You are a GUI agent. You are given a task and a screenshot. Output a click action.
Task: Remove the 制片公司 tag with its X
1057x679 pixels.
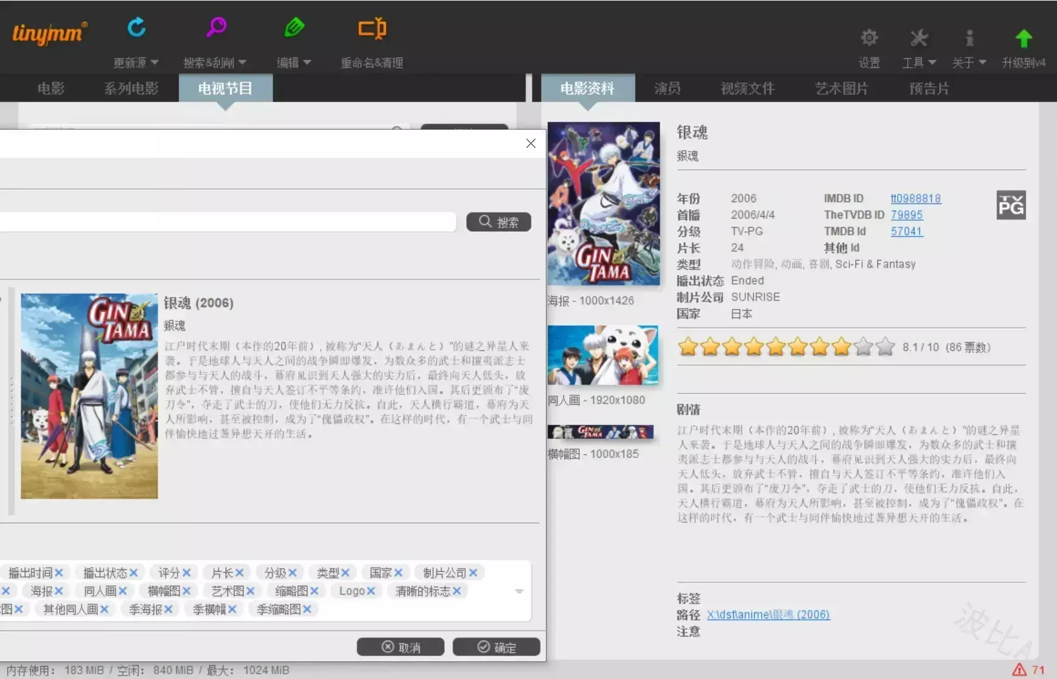473,573
